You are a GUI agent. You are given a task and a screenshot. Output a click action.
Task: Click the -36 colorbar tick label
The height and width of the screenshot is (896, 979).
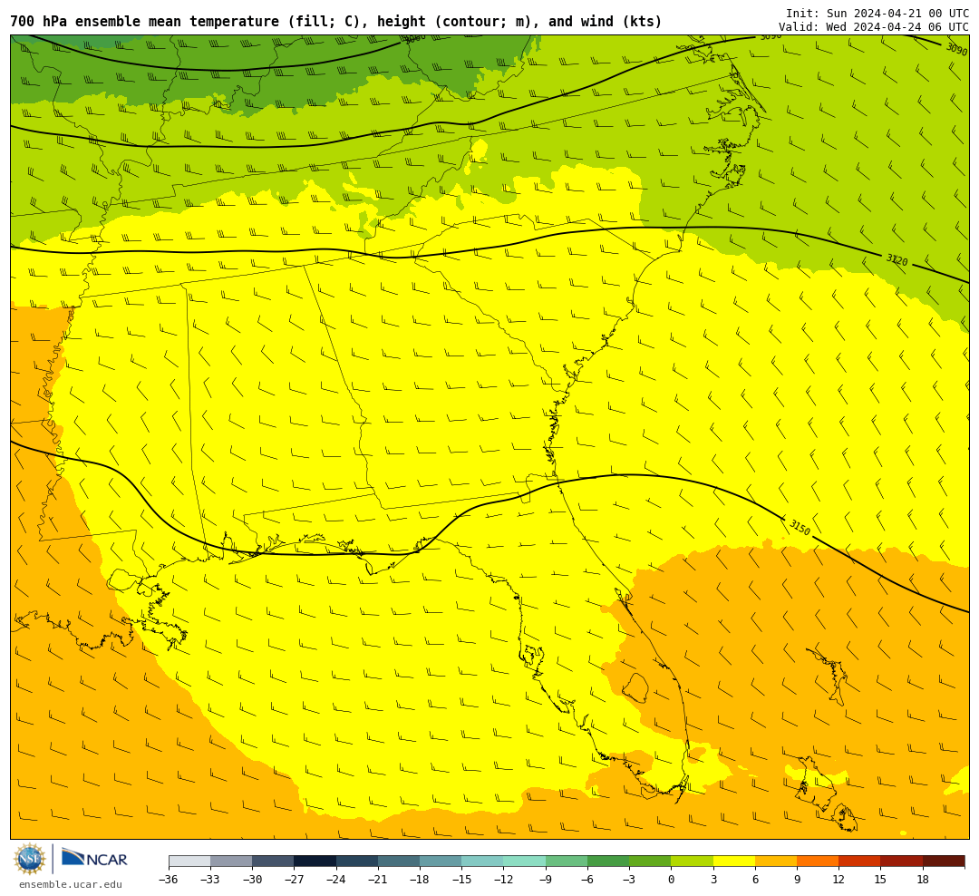(169, 880)
